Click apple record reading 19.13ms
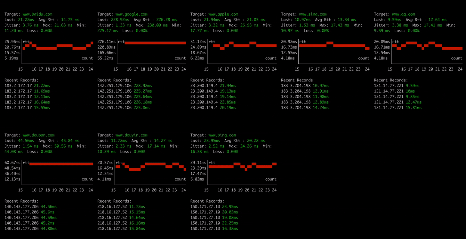The height and width of the screenshot is (239, 466). [x=228, y=91]
